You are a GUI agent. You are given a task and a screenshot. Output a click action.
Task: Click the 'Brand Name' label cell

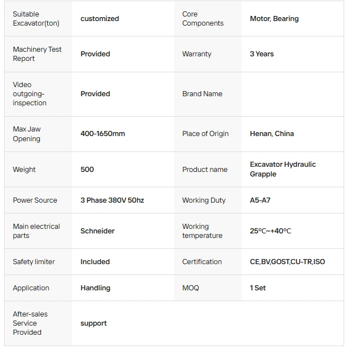(x=202, y=94)
